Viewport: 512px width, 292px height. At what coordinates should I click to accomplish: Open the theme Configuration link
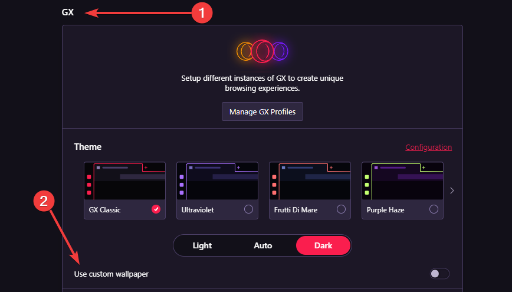click(428, 147)
